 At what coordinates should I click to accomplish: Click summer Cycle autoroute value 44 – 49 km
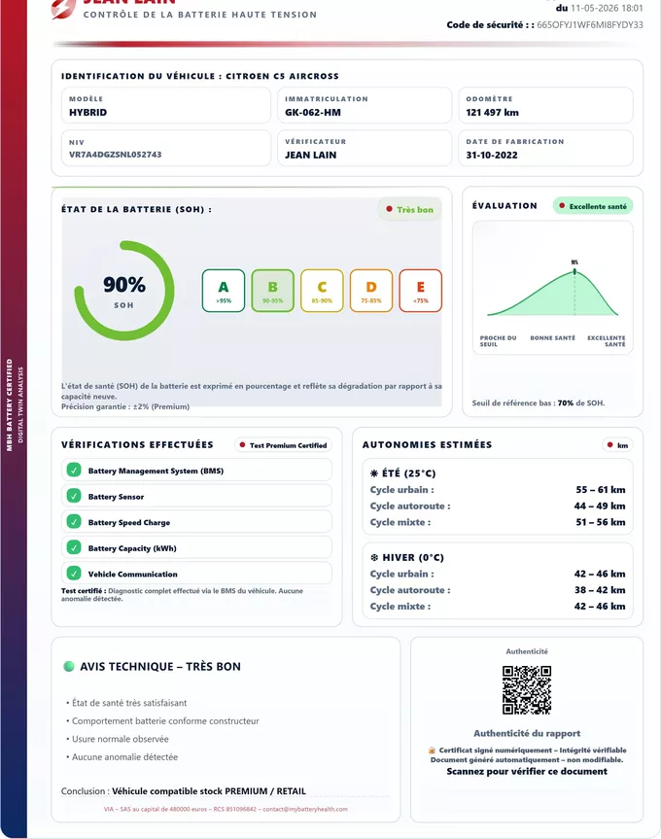[x=600, y=506]
